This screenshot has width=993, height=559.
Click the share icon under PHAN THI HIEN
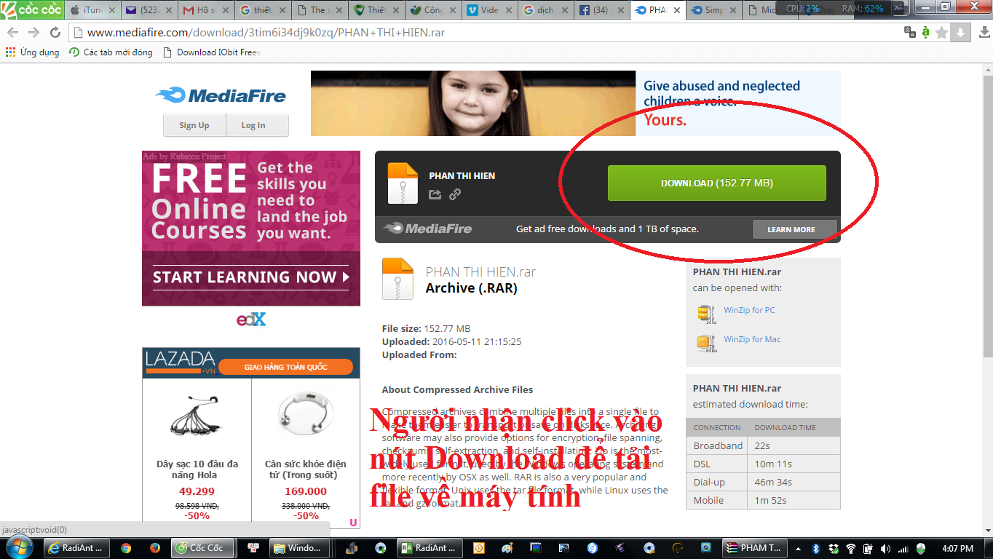tap(435, 194)
